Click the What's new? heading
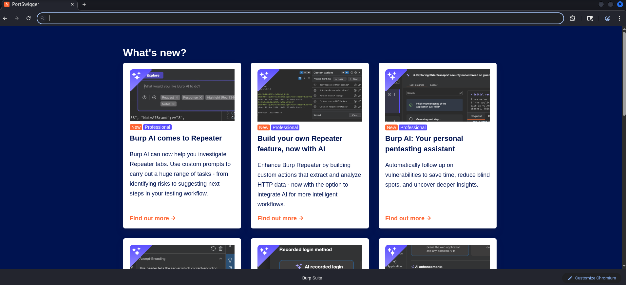Screen dimensions: 626x285 155,53
